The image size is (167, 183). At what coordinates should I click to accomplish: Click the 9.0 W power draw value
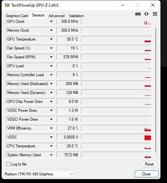coord(68,101)
